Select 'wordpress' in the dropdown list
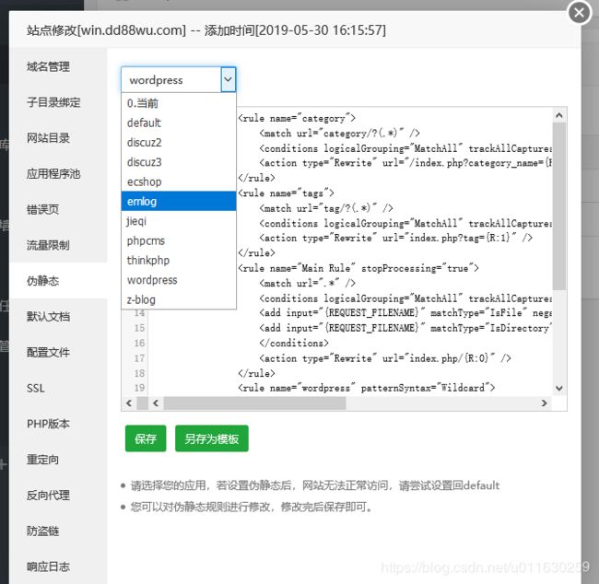This screenshot has width=599, height=584. click(x=179, y=280)
